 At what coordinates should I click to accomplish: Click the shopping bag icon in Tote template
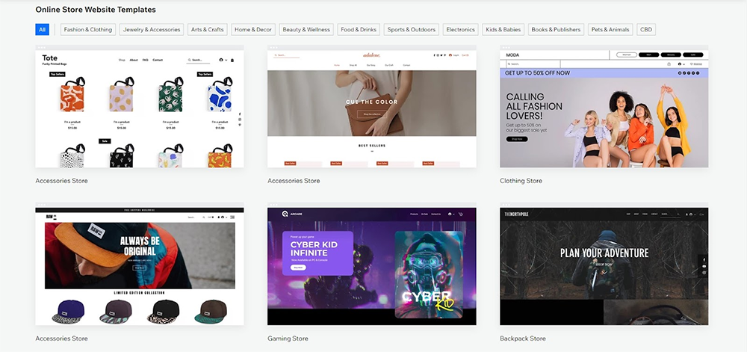tap(232, 60)
